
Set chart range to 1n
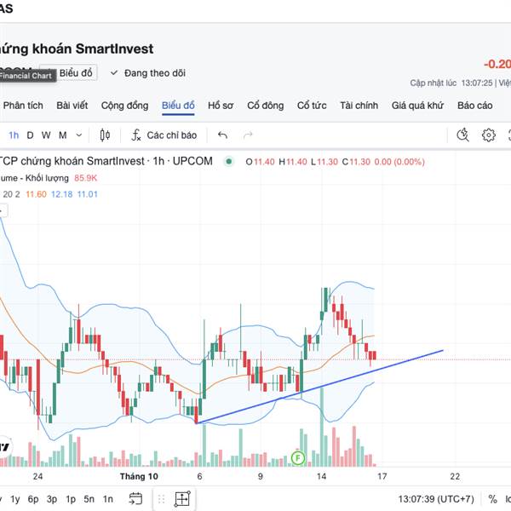pos(108,498)
